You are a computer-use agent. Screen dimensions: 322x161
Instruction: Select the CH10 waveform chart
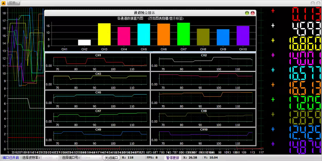point(204,136)
